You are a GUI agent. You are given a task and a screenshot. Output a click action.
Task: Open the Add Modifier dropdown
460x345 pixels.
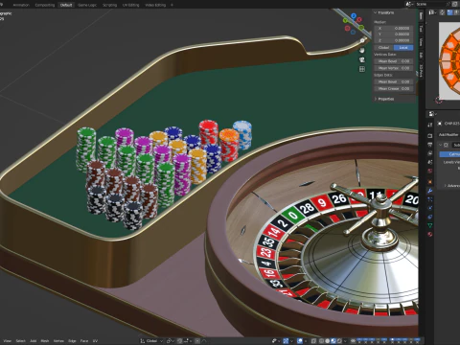tap(448, 135)
